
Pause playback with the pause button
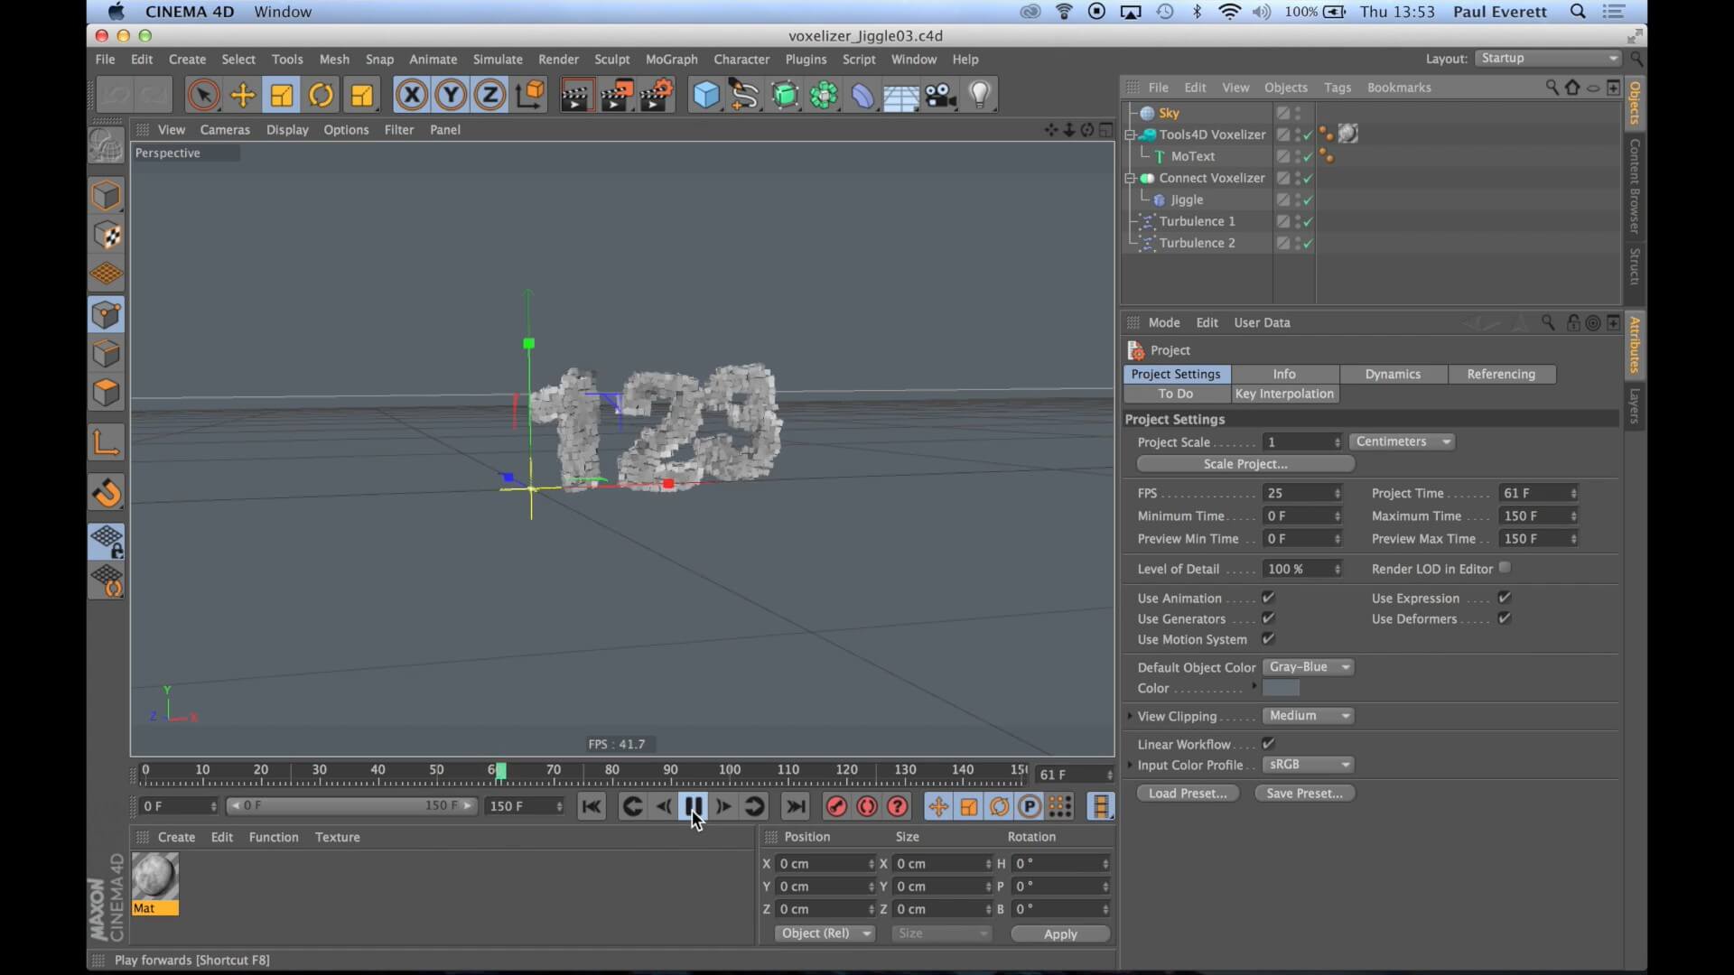point(693,806)
